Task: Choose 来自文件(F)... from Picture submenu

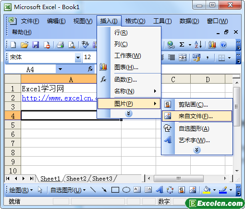Action: tap(197, 116)
